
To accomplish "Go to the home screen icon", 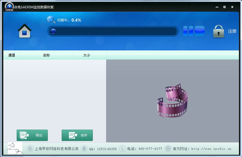I will (24, 31).
